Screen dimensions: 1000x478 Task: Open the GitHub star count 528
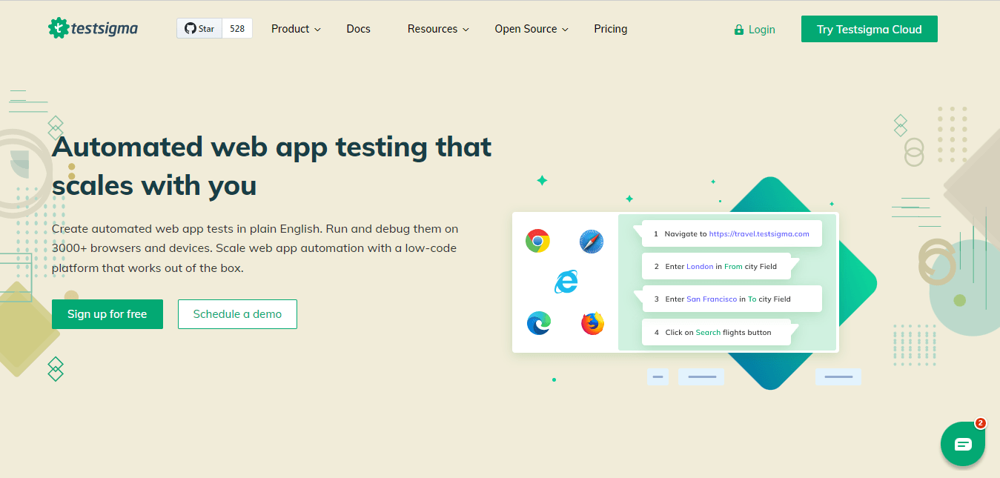coord(237,29)
